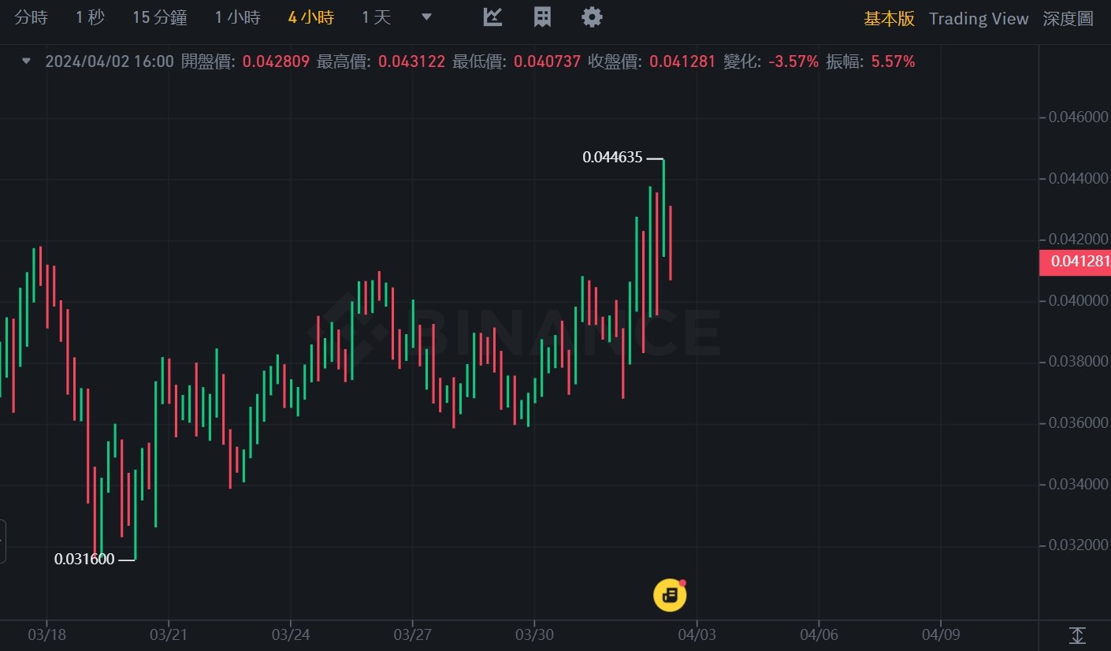Click the 0.031600 low price marker

(x=84, y=560)
